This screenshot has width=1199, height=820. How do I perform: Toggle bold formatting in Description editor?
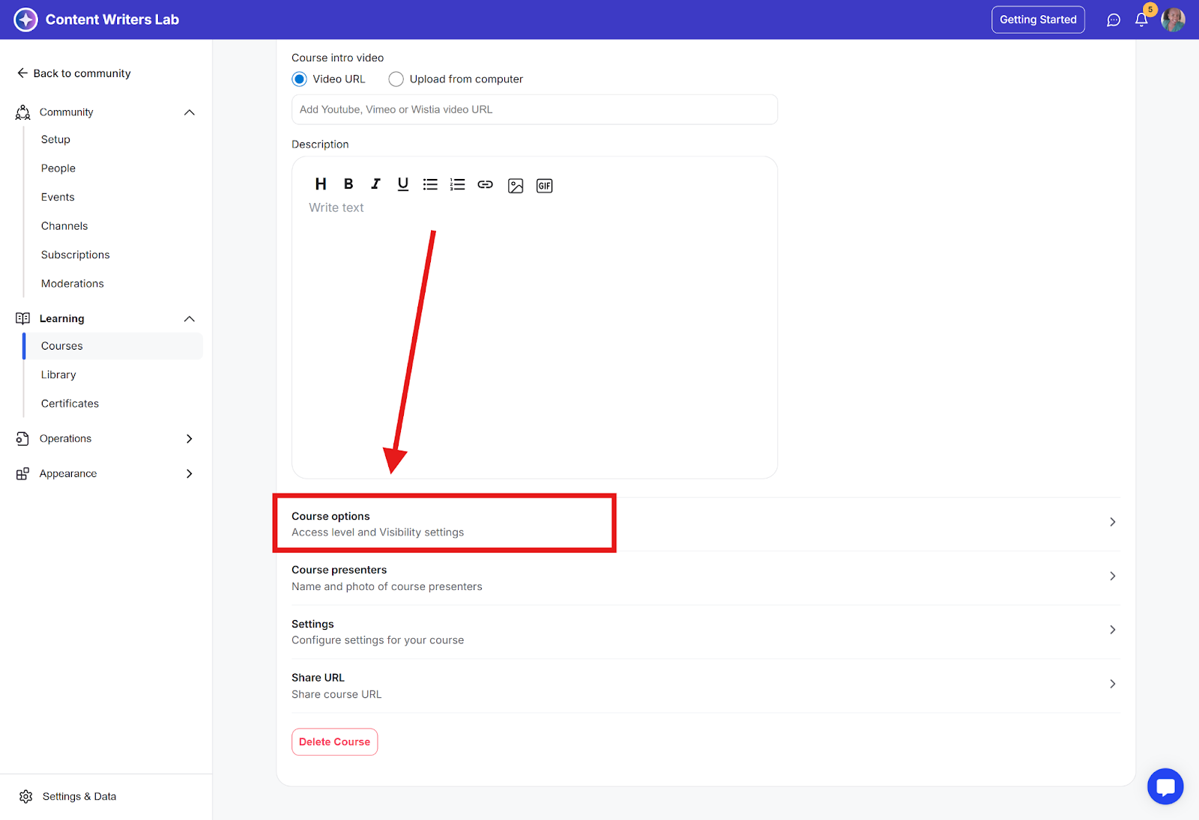348,184
